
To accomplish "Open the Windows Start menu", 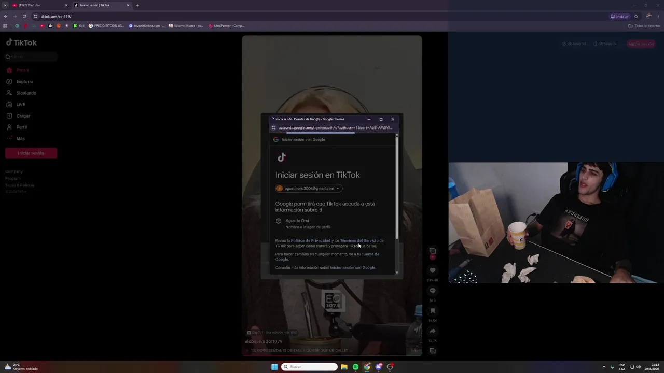I will 274,367.
